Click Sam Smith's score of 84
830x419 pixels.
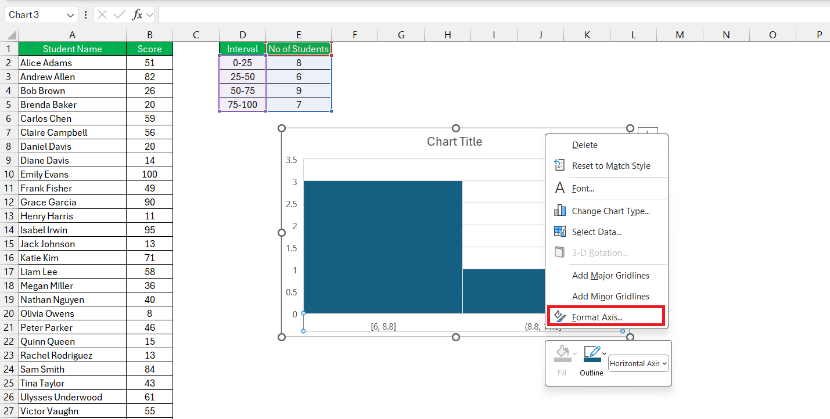click(x=149, y=369)
